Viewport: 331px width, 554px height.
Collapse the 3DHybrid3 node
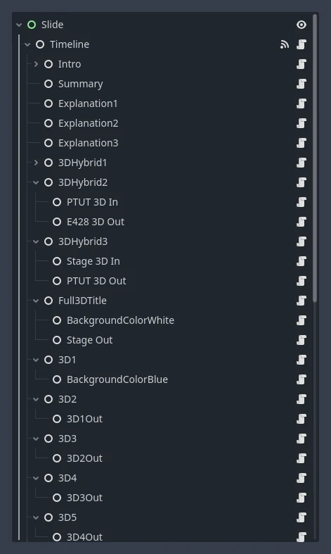pos(36,241)
